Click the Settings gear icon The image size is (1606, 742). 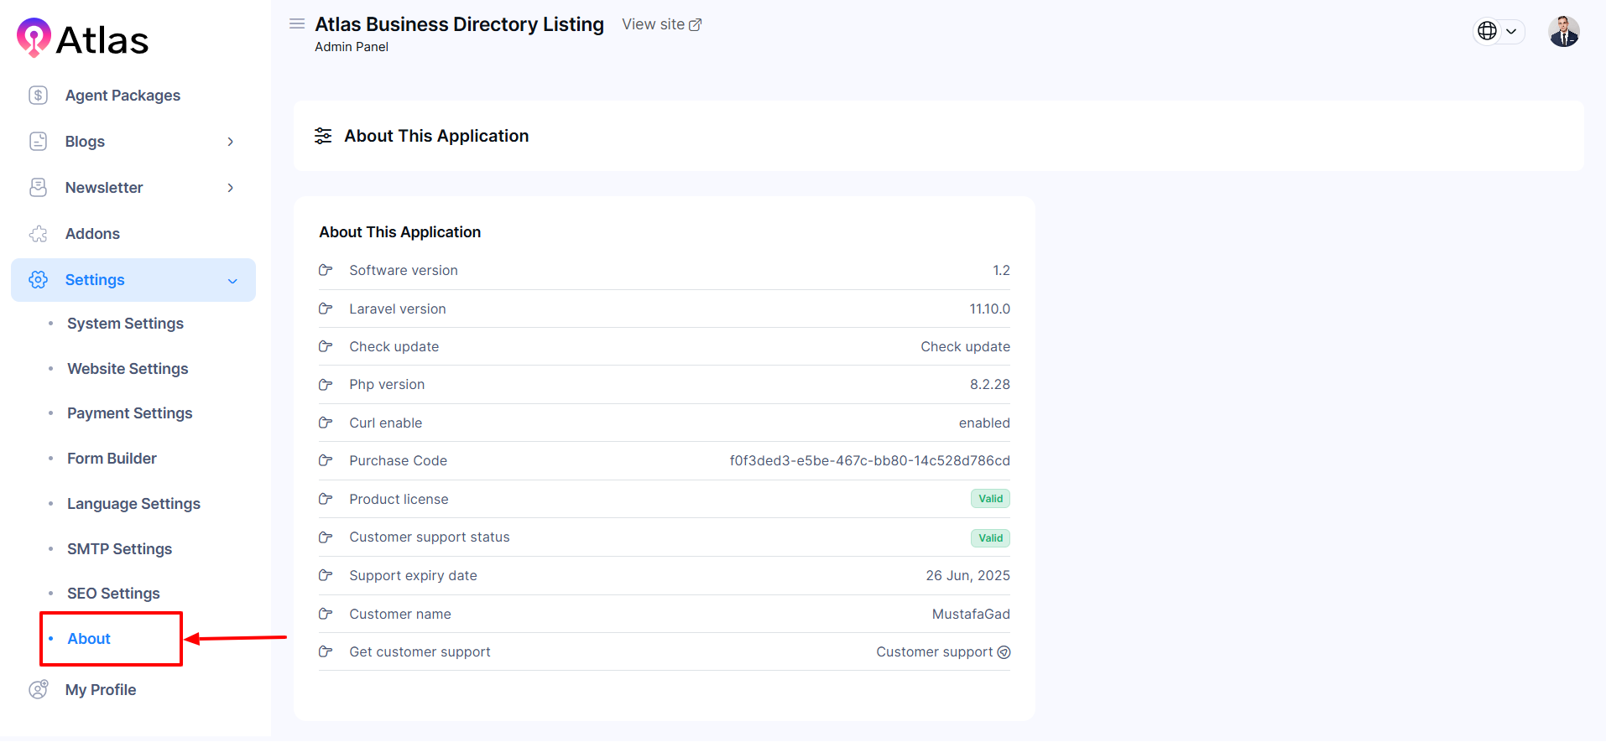[38, 280]
